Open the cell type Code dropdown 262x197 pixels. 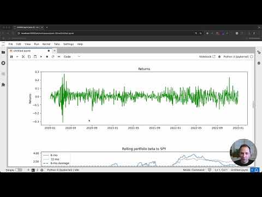72,57
